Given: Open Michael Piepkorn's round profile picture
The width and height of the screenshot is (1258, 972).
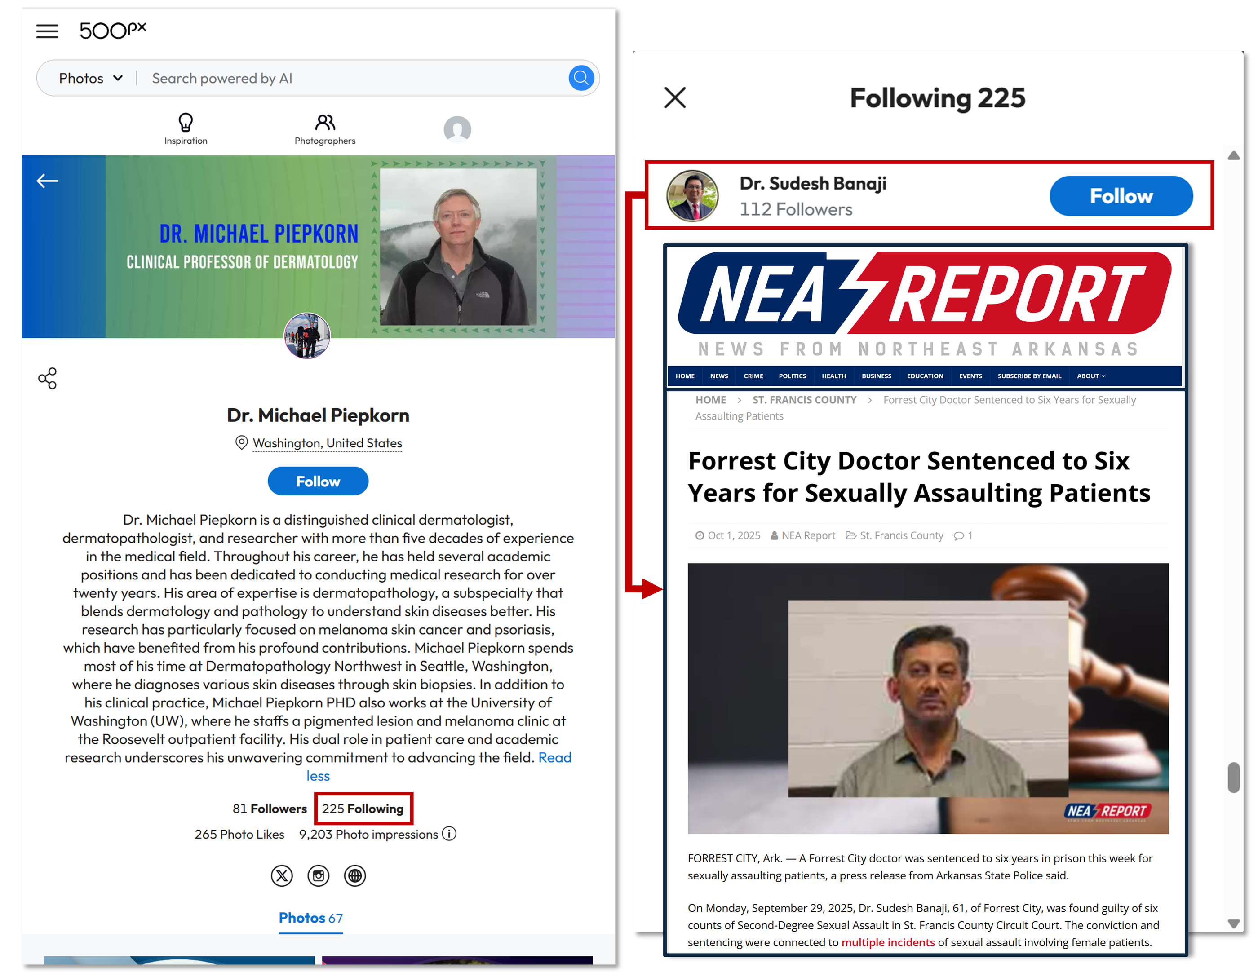Looking at the screenshot, I should [x=307, y=336].
